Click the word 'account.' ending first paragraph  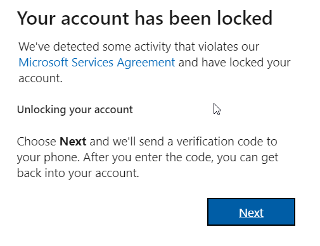coord(41,78)
